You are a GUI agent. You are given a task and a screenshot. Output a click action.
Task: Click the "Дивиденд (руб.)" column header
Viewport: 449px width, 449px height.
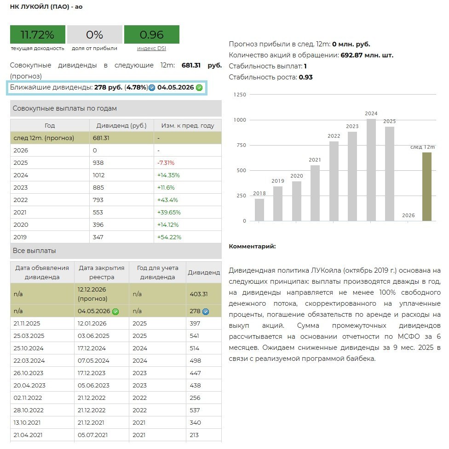click(x=121, y=125)
